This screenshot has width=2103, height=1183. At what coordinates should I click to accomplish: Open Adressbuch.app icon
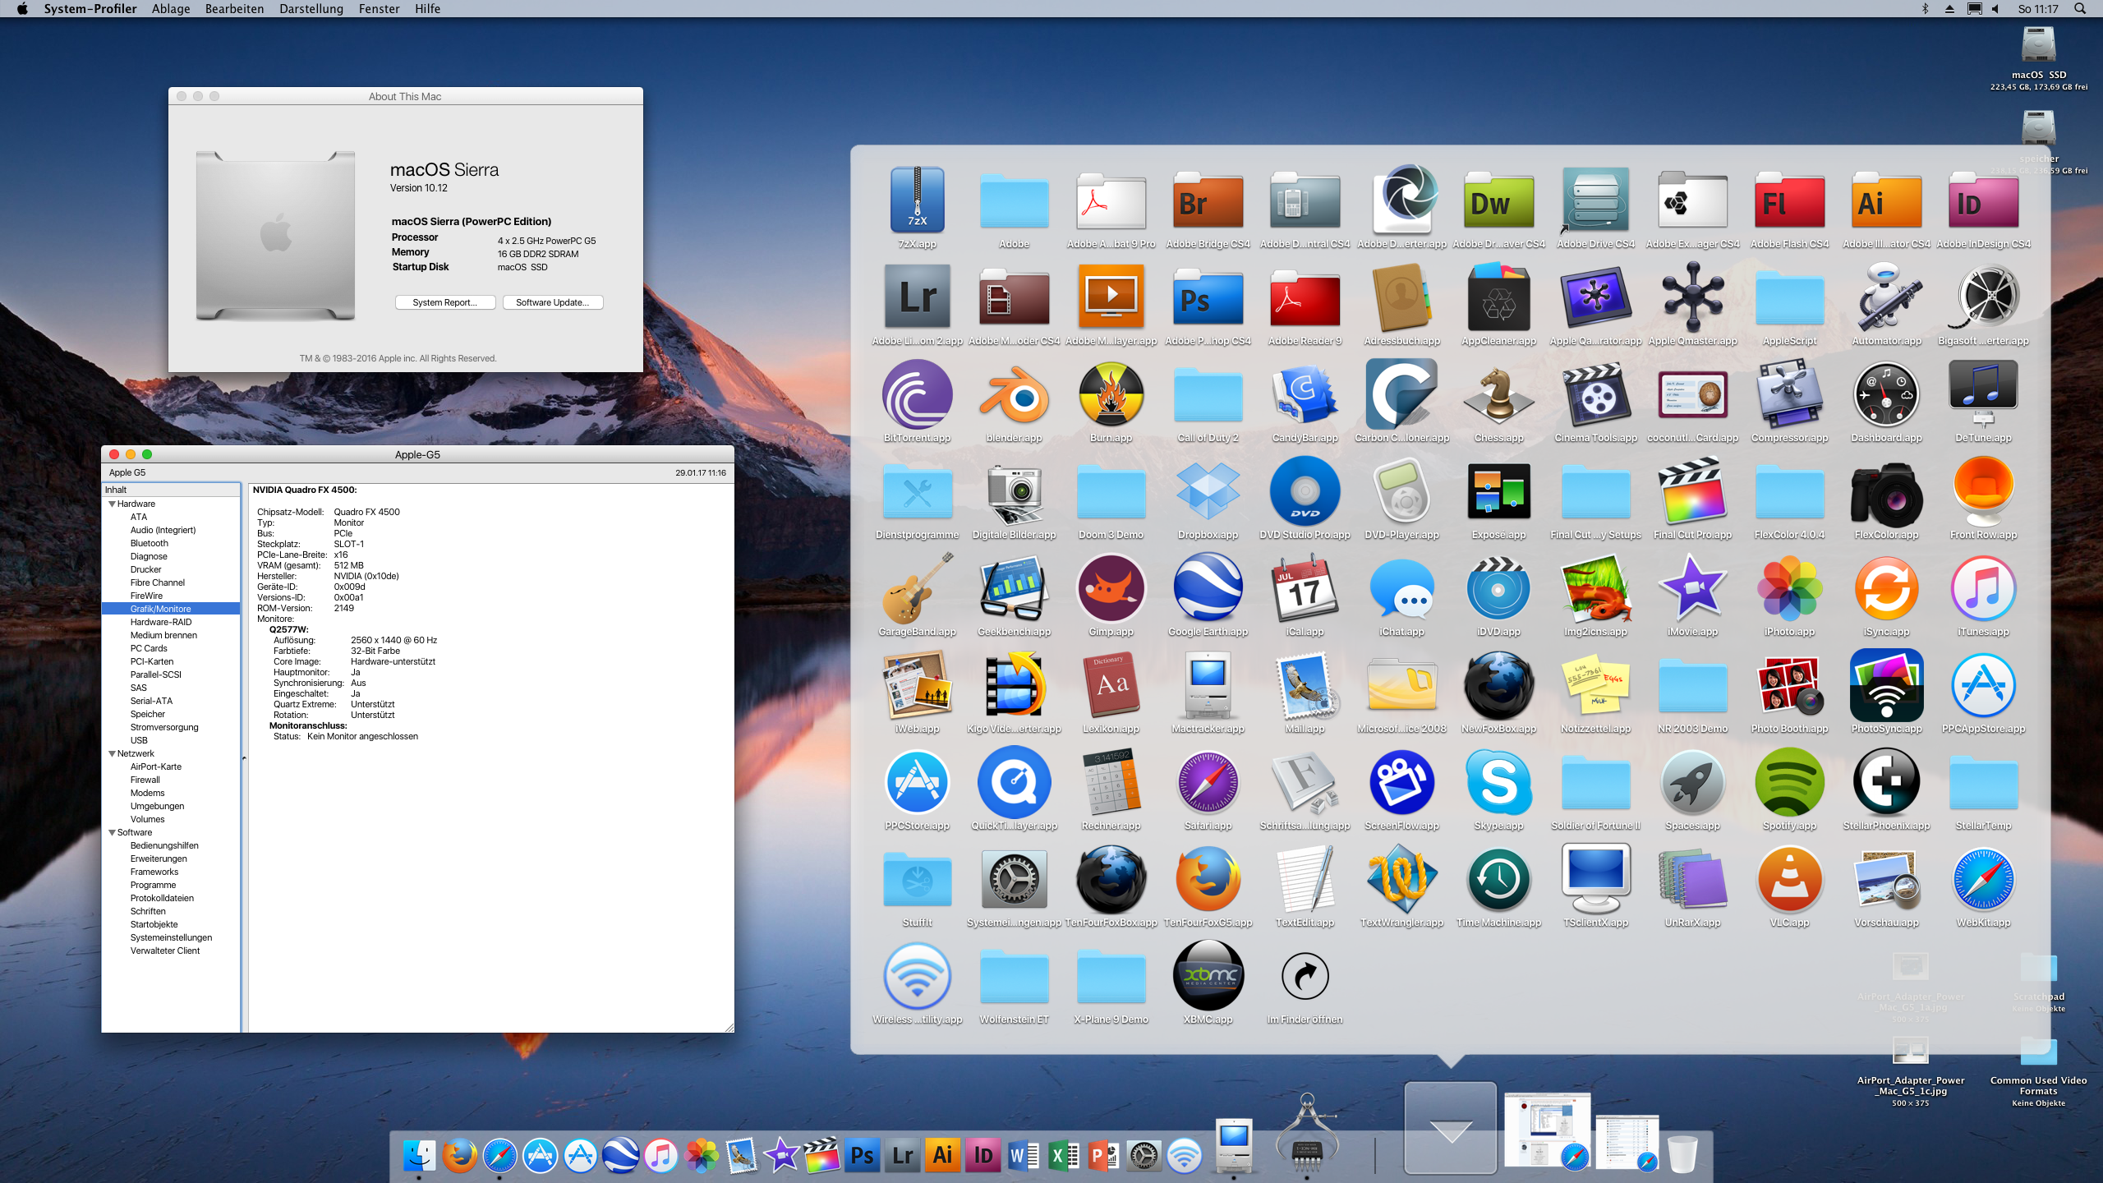1401,297
